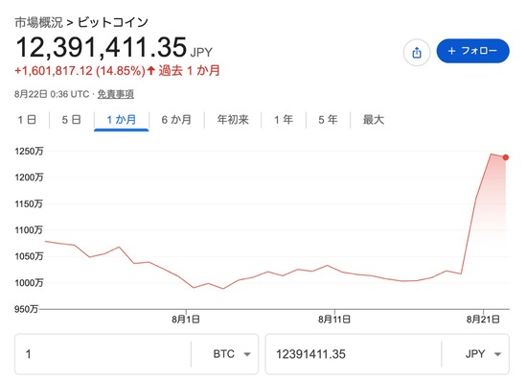Image resolution: width=527 pixels, height=380 pixels.
Task: Follow Bitcoin with フォロー button
Action: (x=472, y=51)
